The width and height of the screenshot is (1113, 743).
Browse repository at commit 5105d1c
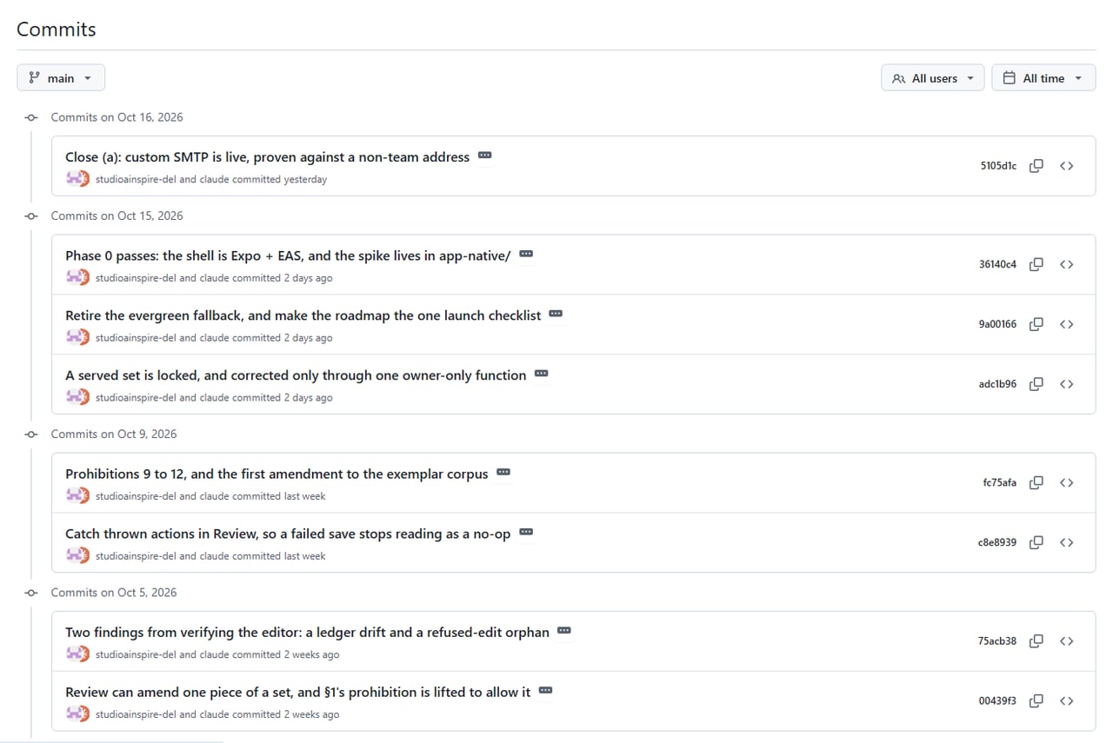[1067, 166]
